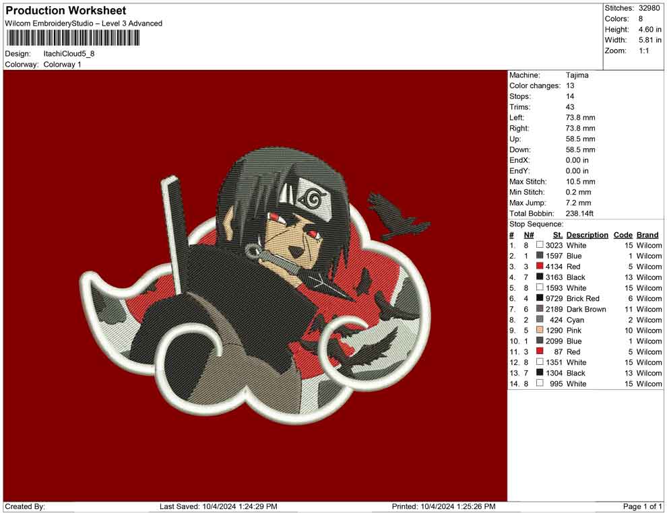The image size is (667, 513).
Task: Click the Width value '5.81 in'
Action: click(649, 40)
